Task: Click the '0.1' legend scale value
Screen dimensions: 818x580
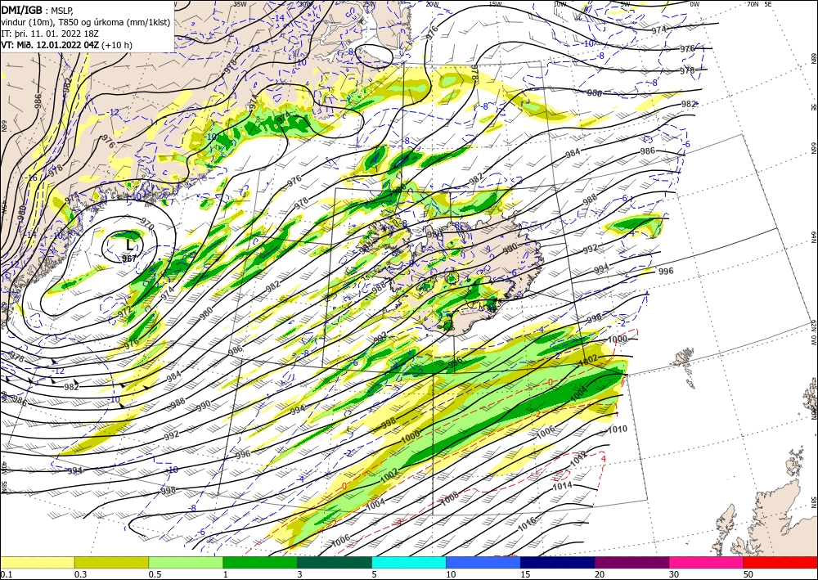Action: [7, 574]
